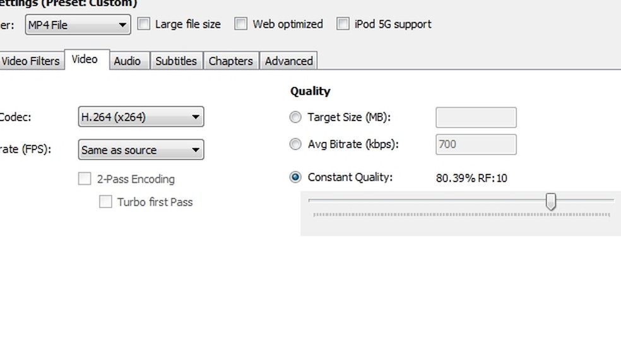Switch to the Video Filters tab
Screen dimensions: 621x338
(30, 61)
